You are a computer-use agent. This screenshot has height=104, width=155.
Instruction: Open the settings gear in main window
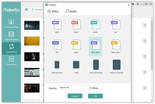[x=133, y=4]
